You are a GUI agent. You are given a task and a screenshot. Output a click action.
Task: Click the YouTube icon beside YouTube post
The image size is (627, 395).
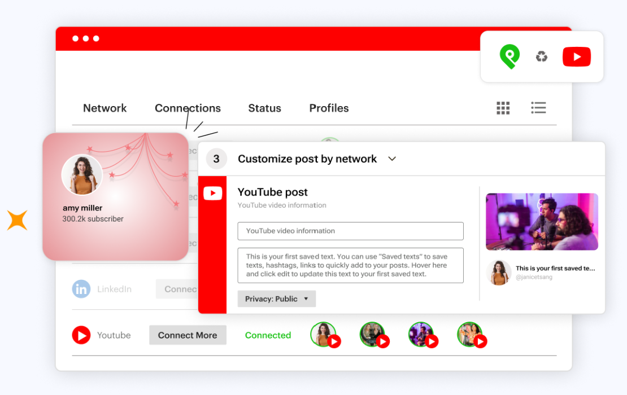pyautogui.click(x=213, y=194)
